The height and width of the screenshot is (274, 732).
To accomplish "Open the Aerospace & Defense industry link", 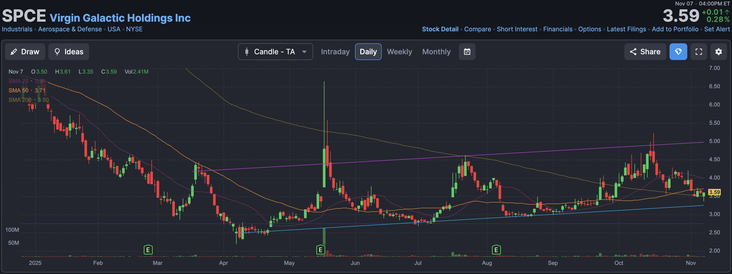I will point(70,29).
